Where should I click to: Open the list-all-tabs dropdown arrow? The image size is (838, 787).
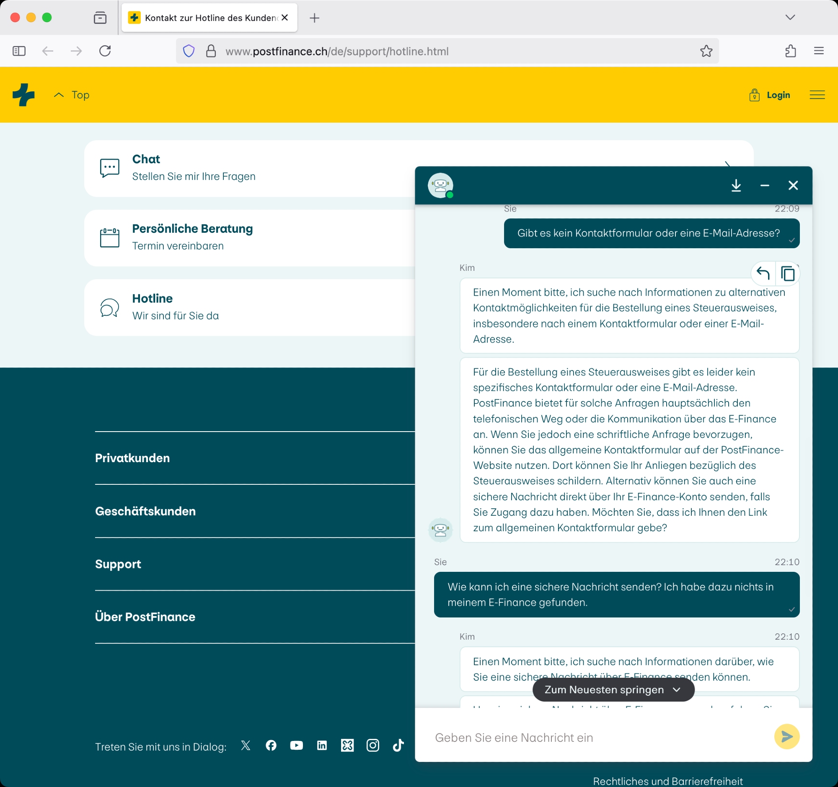pyautogui.click(x=790, y=18)
